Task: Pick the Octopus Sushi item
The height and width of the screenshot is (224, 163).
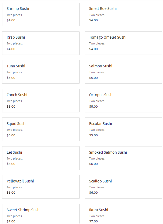Action: point(123,100)
